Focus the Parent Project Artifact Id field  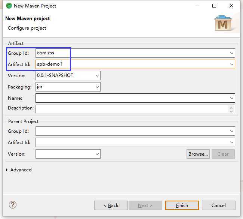click(x=135, y=142)
